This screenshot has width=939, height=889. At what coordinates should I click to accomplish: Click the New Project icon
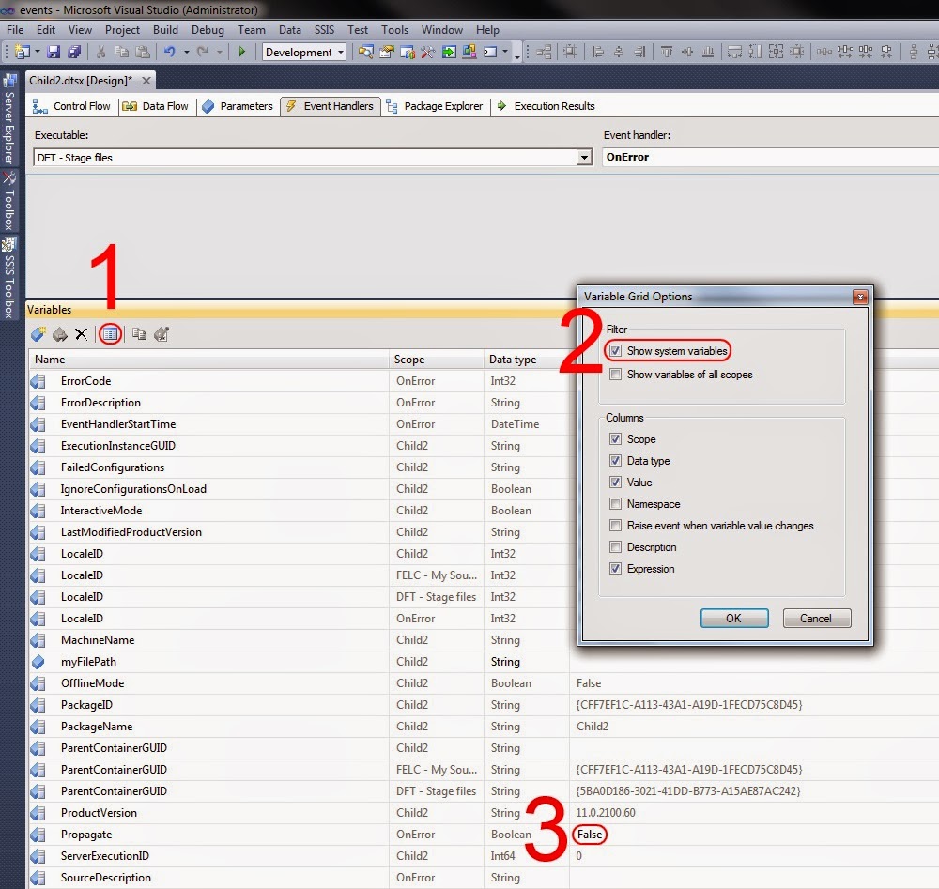(23, 52)
